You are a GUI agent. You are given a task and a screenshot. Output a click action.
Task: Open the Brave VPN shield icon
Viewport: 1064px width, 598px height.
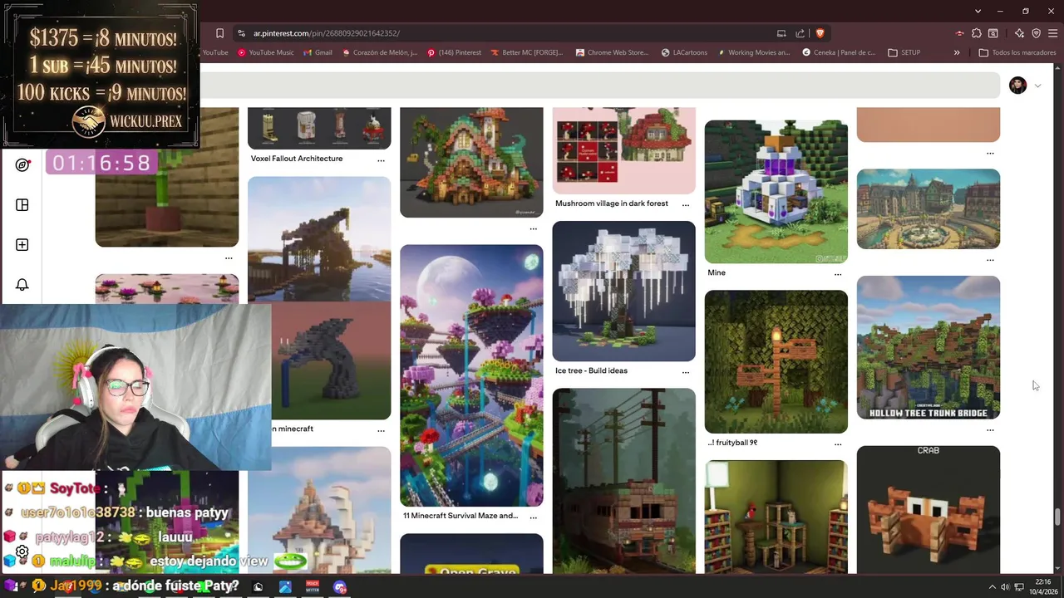(1036, 33)
